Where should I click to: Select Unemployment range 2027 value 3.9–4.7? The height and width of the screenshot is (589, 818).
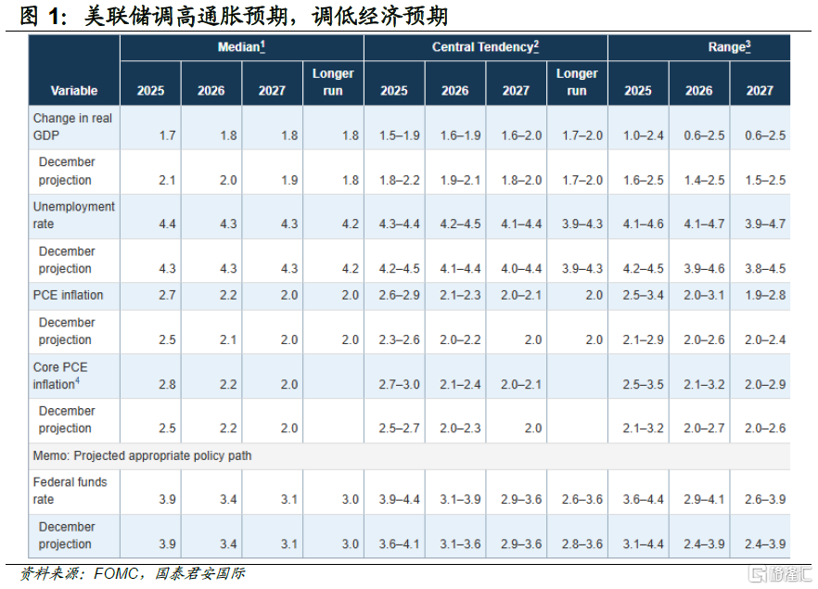tap(765, 224)
